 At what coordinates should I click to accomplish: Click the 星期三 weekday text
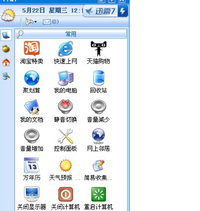pos(58,10)
